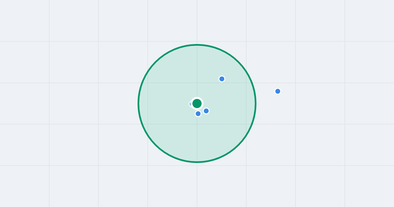Select the blue dot partly hidden behind green marker
Screen dimensions: 394x207
[x=191, y=104]
